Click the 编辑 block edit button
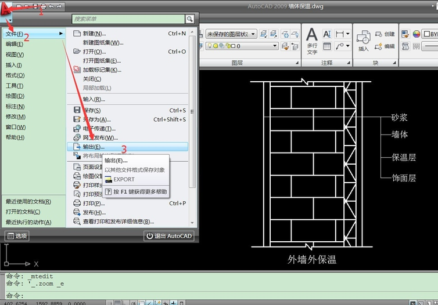 (385, 46)
